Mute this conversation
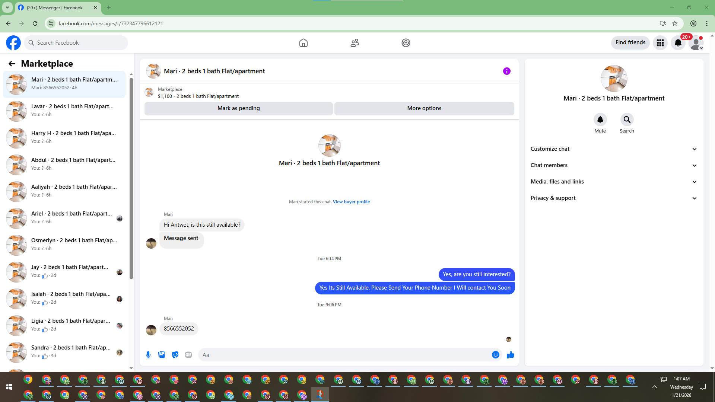The width and height of the screenshot is (715, 402). 600,119
